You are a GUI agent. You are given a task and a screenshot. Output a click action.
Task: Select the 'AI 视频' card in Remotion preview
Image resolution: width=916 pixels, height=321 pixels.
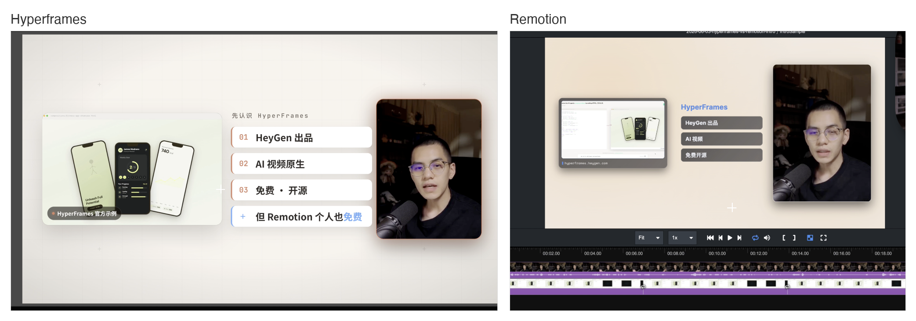(x=721, y=139)
